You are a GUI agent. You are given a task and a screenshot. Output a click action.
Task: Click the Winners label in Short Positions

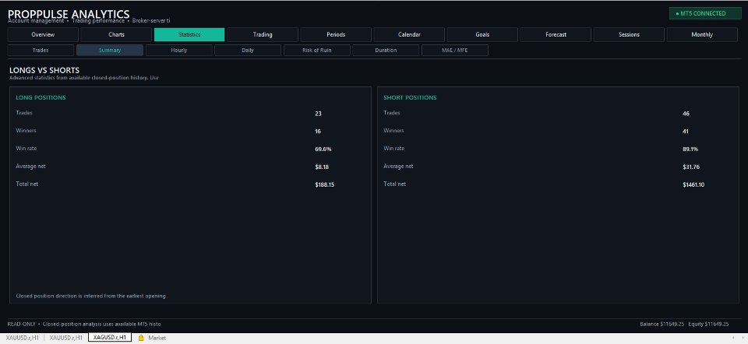[393, 131]
